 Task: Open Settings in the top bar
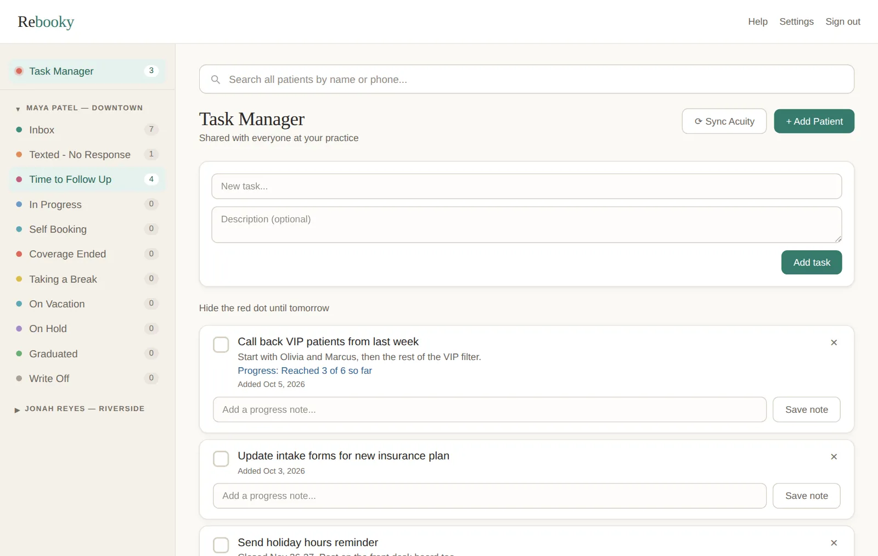797,21
